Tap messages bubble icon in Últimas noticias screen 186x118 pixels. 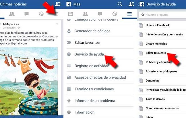click(26, 14)
